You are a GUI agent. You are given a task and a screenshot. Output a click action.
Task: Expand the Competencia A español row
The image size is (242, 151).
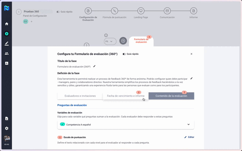pyautogui.click(x=189, y=124)
